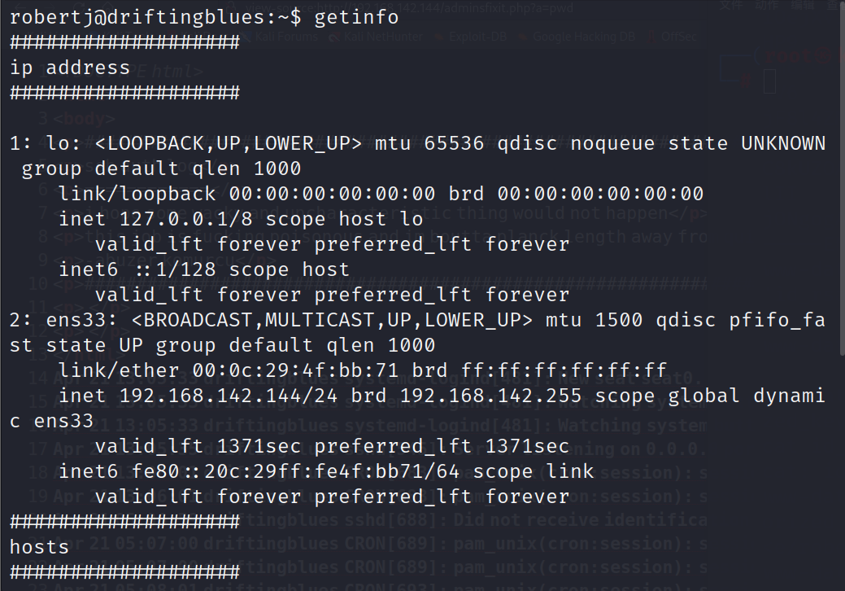Click the '1: lo:' interface name
Image resolution: width=845 pixels, height=591 pixels.
click(46, 143)
